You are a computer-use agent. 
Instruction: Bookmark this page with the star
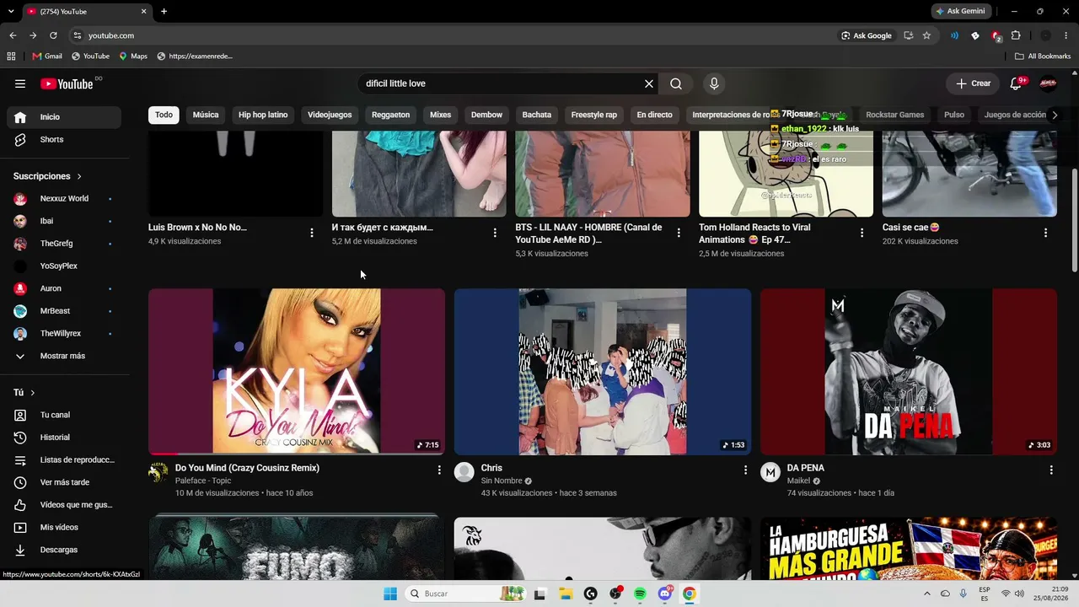tap(926, 35)
